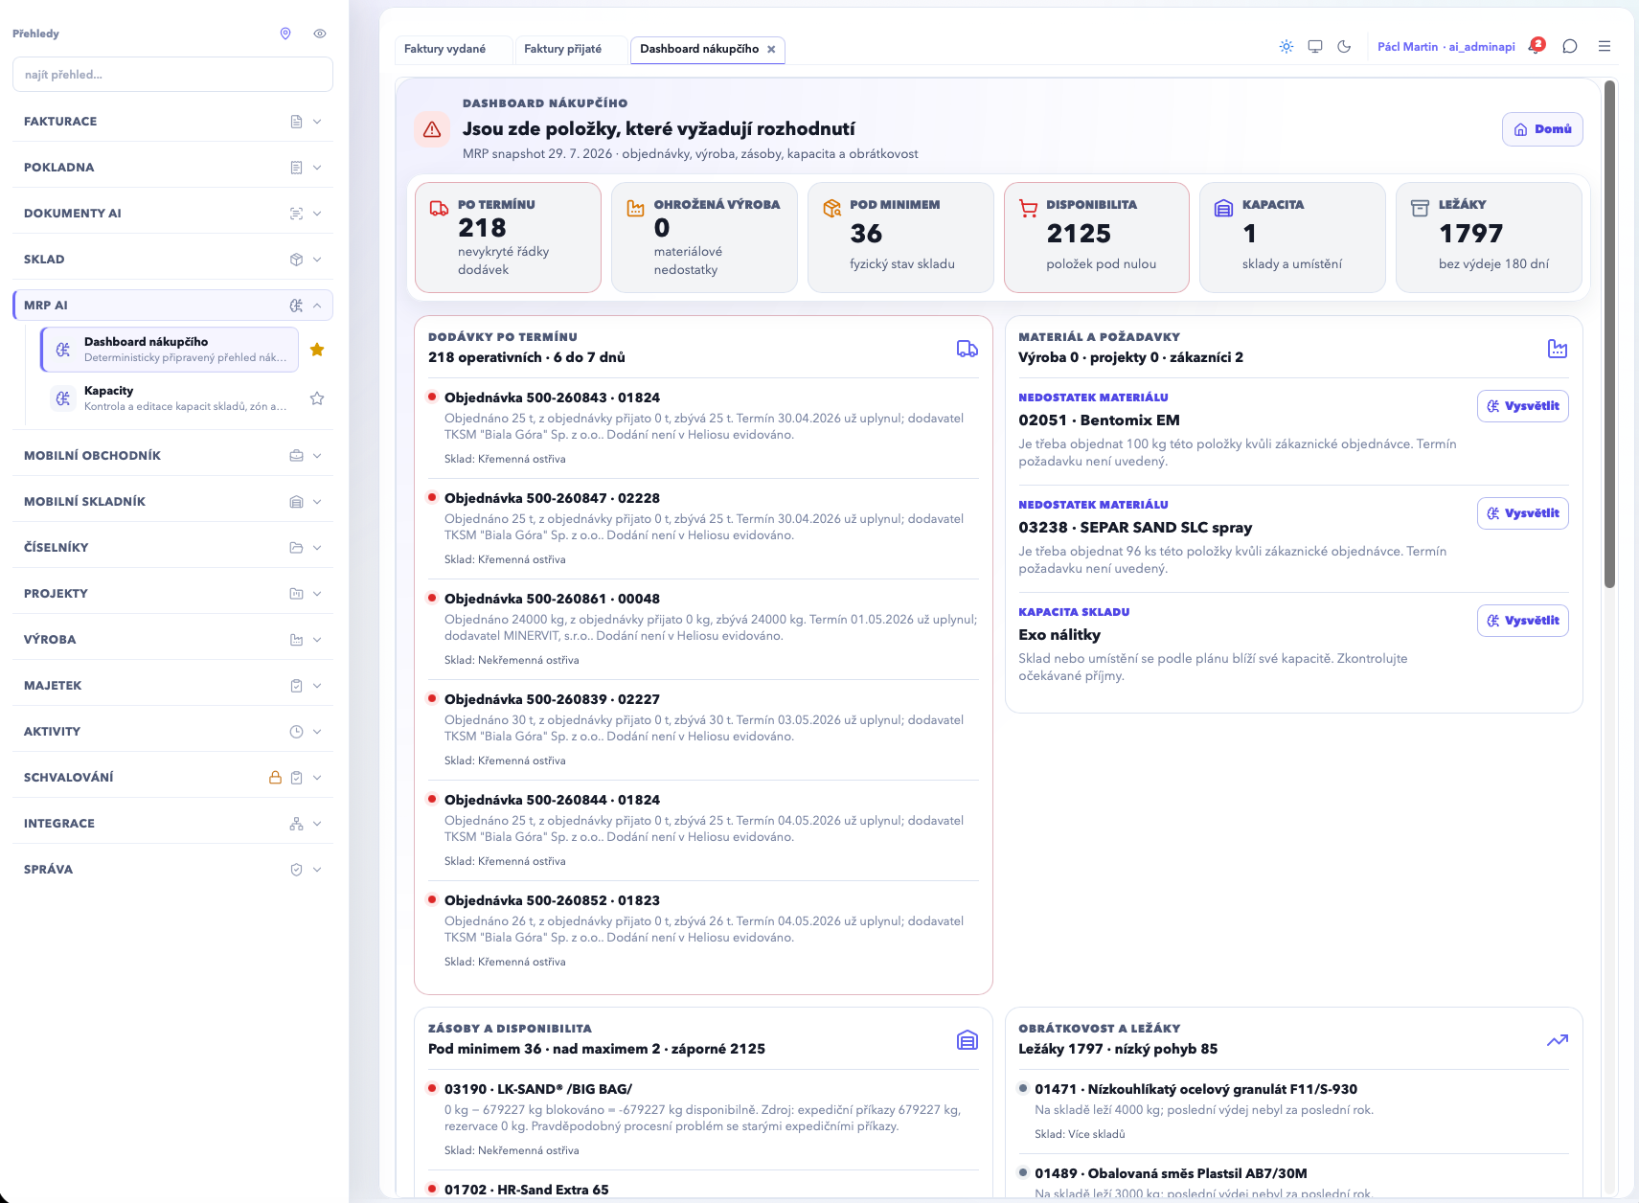Screen dimensions: 1639x1203
Task: Open the SCHVALOVÁNÍ menu section
Action: coord(172,778)
